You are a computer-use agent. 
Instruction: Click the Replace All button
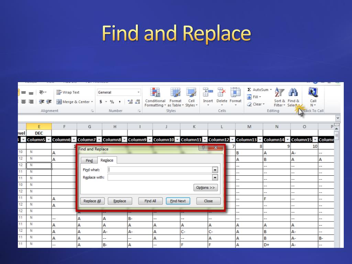(92, 201)
